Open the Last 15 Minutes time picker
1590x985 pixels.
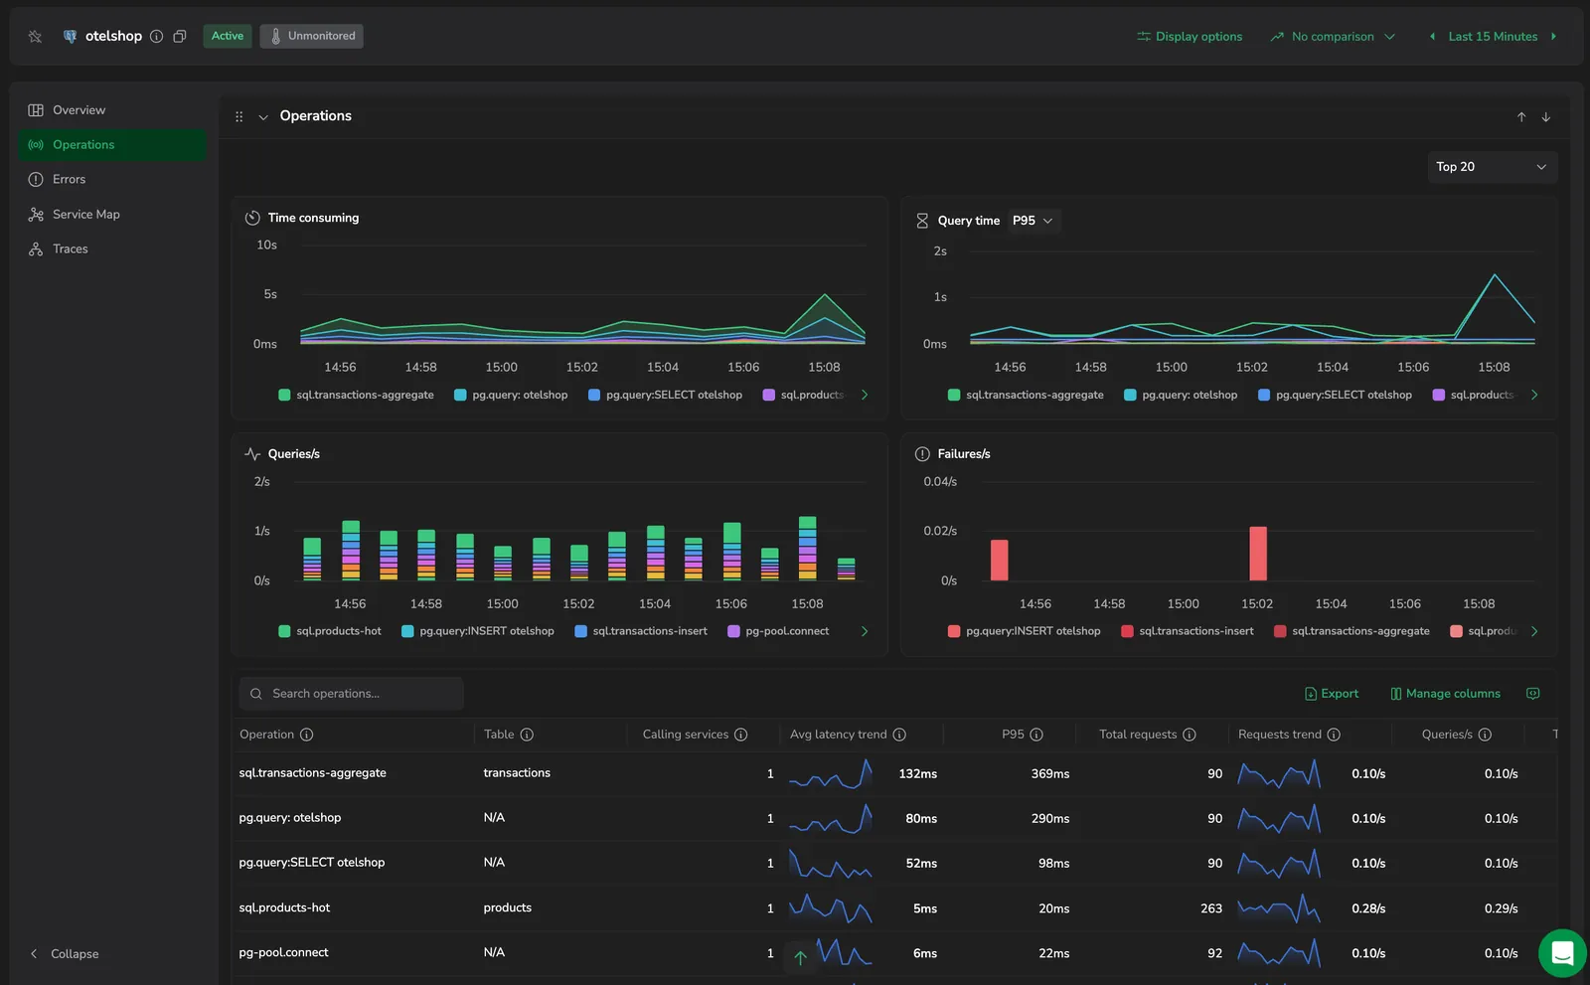1493,37
